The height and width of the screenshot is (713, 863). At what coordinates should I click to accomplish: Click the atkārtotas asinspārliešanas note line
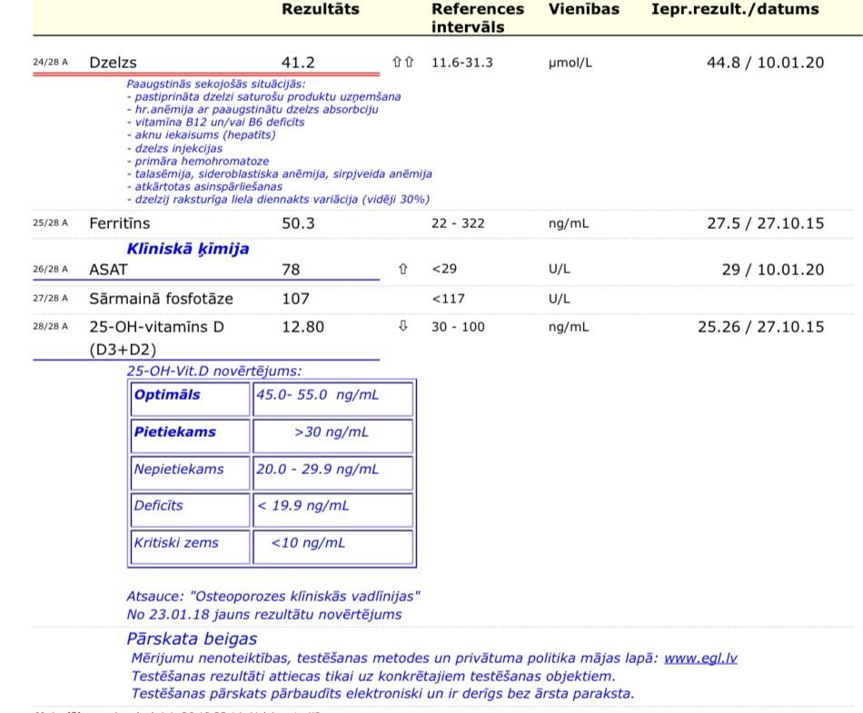click(204, 186)
